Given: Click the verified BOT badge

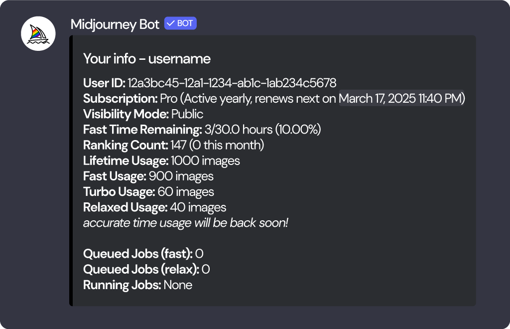Looking at the screenshot, I should (180, 23).
